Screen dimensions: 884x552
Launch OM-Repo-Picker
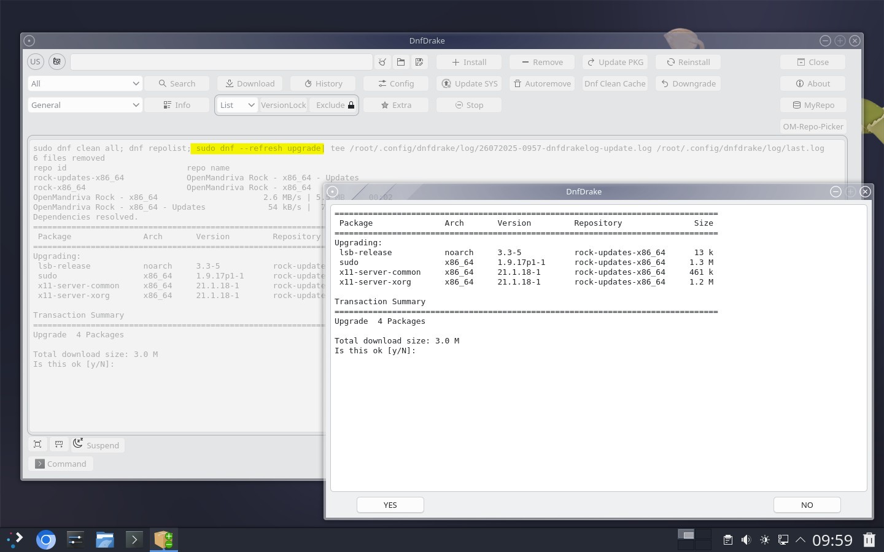813,126
